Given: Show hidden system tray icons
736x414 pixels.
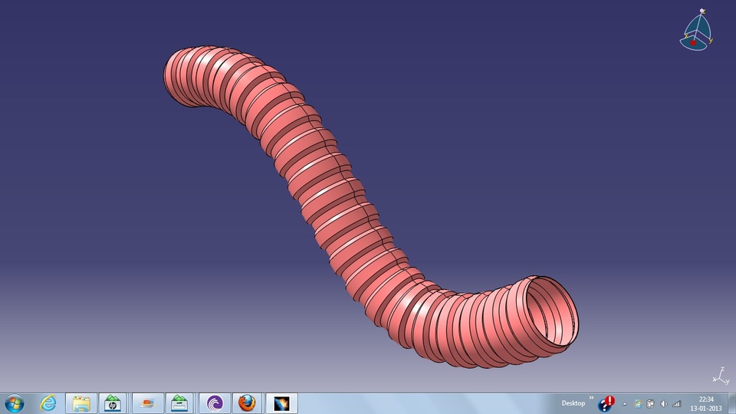Looking at the screenshot, I should coord(625,404).
